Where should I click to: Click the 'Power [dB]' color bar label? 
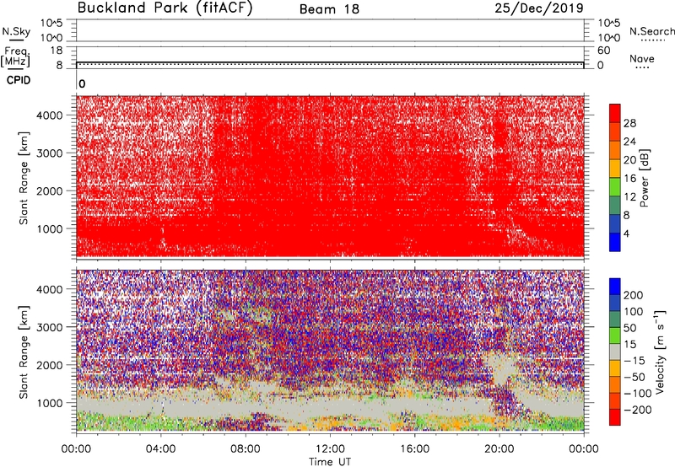click(x=644, y=178)
